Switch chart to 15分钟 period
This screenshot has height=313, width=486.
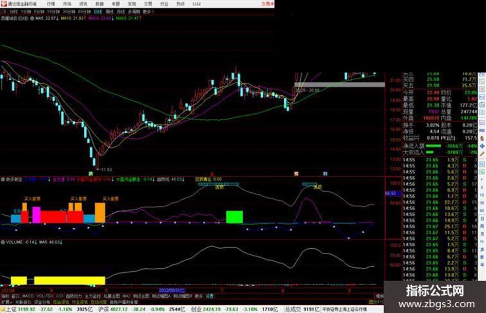(53, 11)
